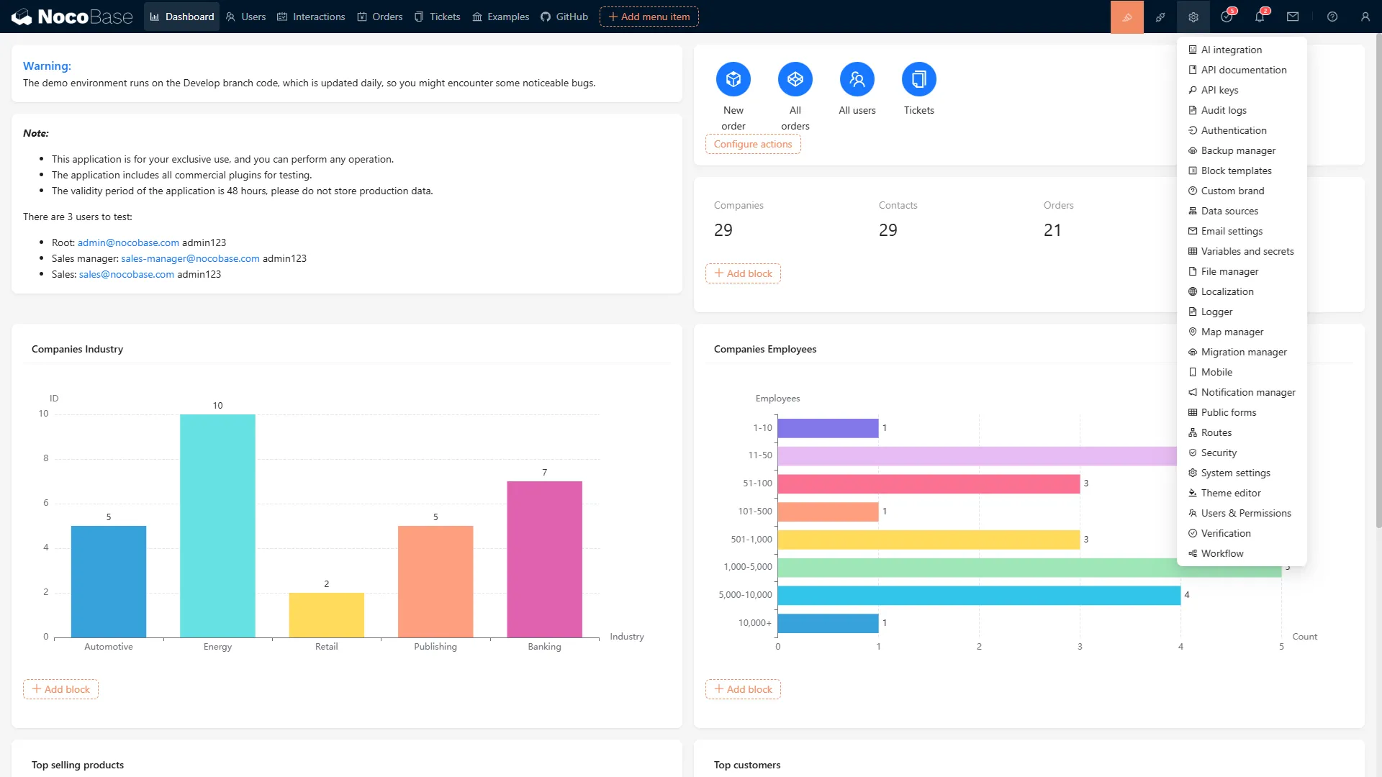
Task: Open the UI editor pen icon
Action: pos(1126,16)
